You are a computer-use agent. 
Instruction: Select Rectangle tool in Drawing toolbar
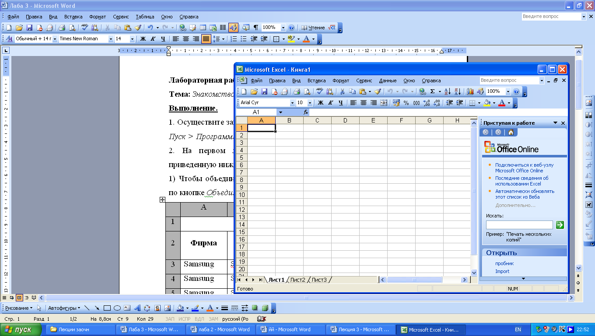point(107,308)
